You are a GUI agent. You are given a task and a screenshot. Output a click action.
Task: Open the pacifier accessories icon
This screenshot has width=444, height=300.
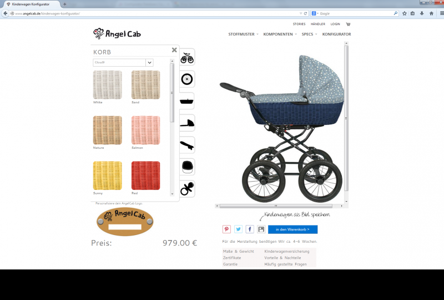pyautogui.click(x=187, y=188)
